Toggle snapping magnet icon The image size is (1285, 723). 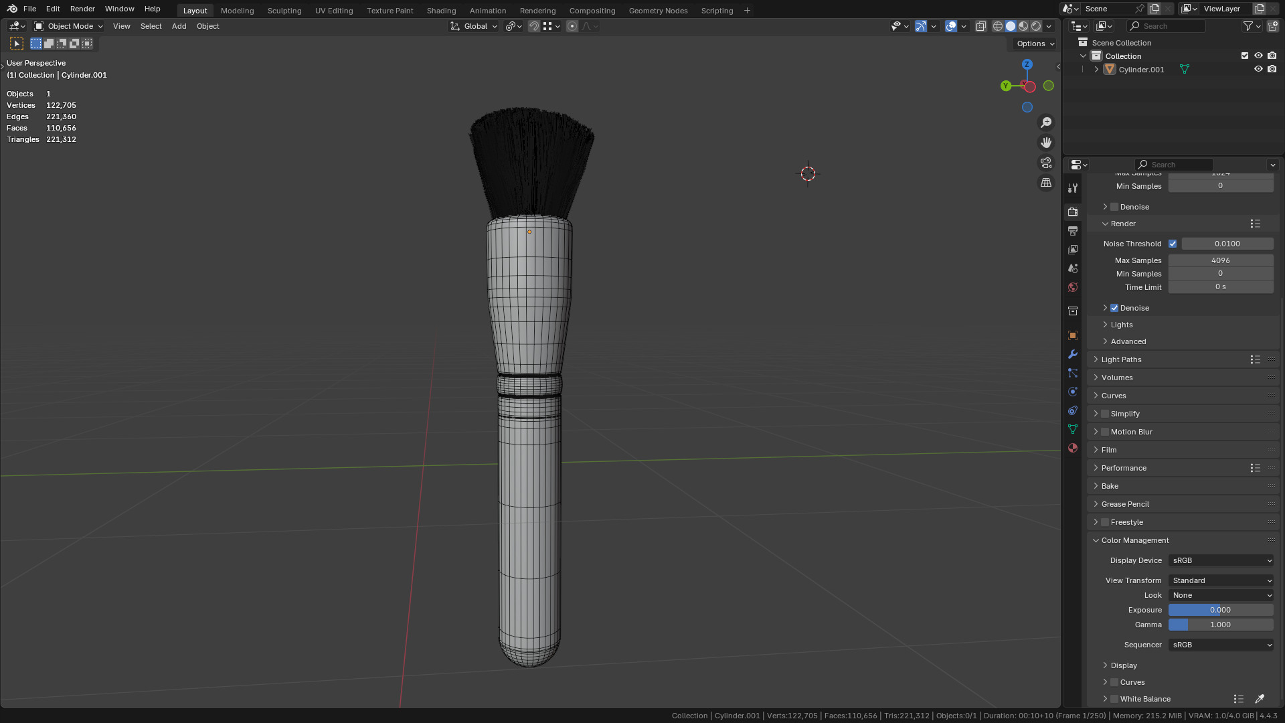point(534,26)
